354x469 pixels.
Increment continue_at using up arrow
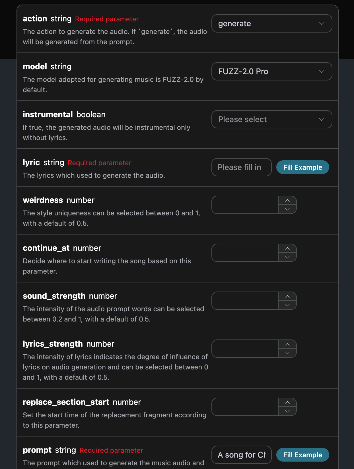click(x=287, y=248)
